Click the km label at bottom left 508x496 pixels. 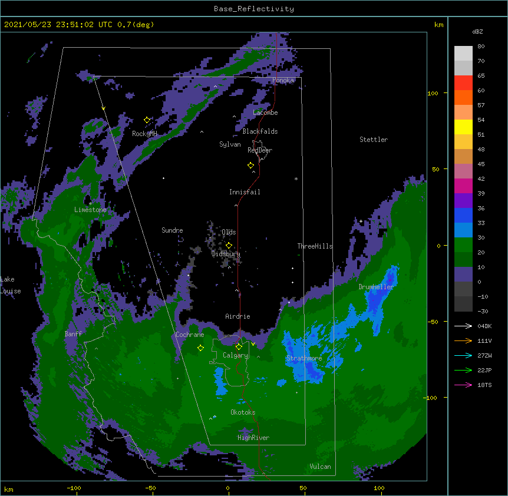click(9, 489)
